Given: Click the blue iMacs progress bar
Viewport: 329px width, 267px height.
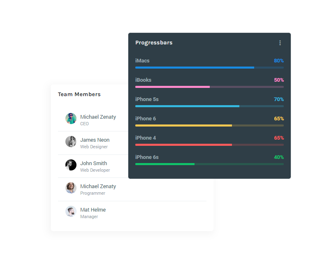Looking at the screenshot, I should click(209, 68).
